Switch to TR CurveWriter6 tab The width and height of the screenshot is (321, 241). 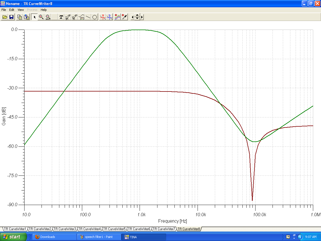(x=139, y=229)
